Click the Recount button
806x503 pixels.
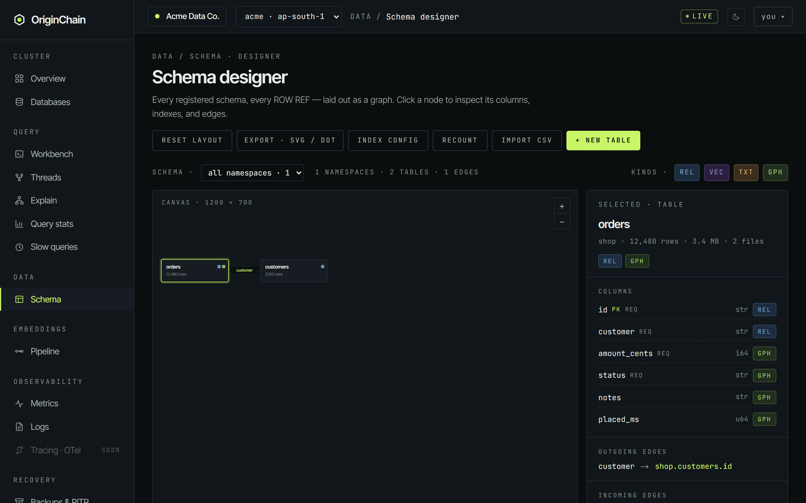[x=460, y=140]
